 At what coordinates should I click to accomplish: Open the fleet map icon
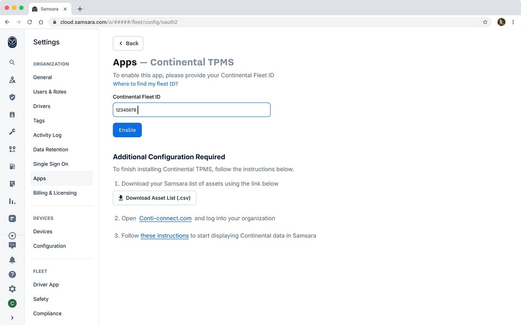coord(12,80)
